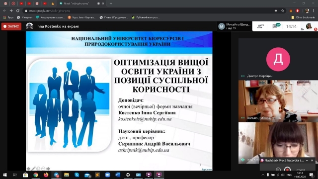Select Inna Kostenko's video tile
The height and width of the screenshot is (179, 318).
(278, 143)
